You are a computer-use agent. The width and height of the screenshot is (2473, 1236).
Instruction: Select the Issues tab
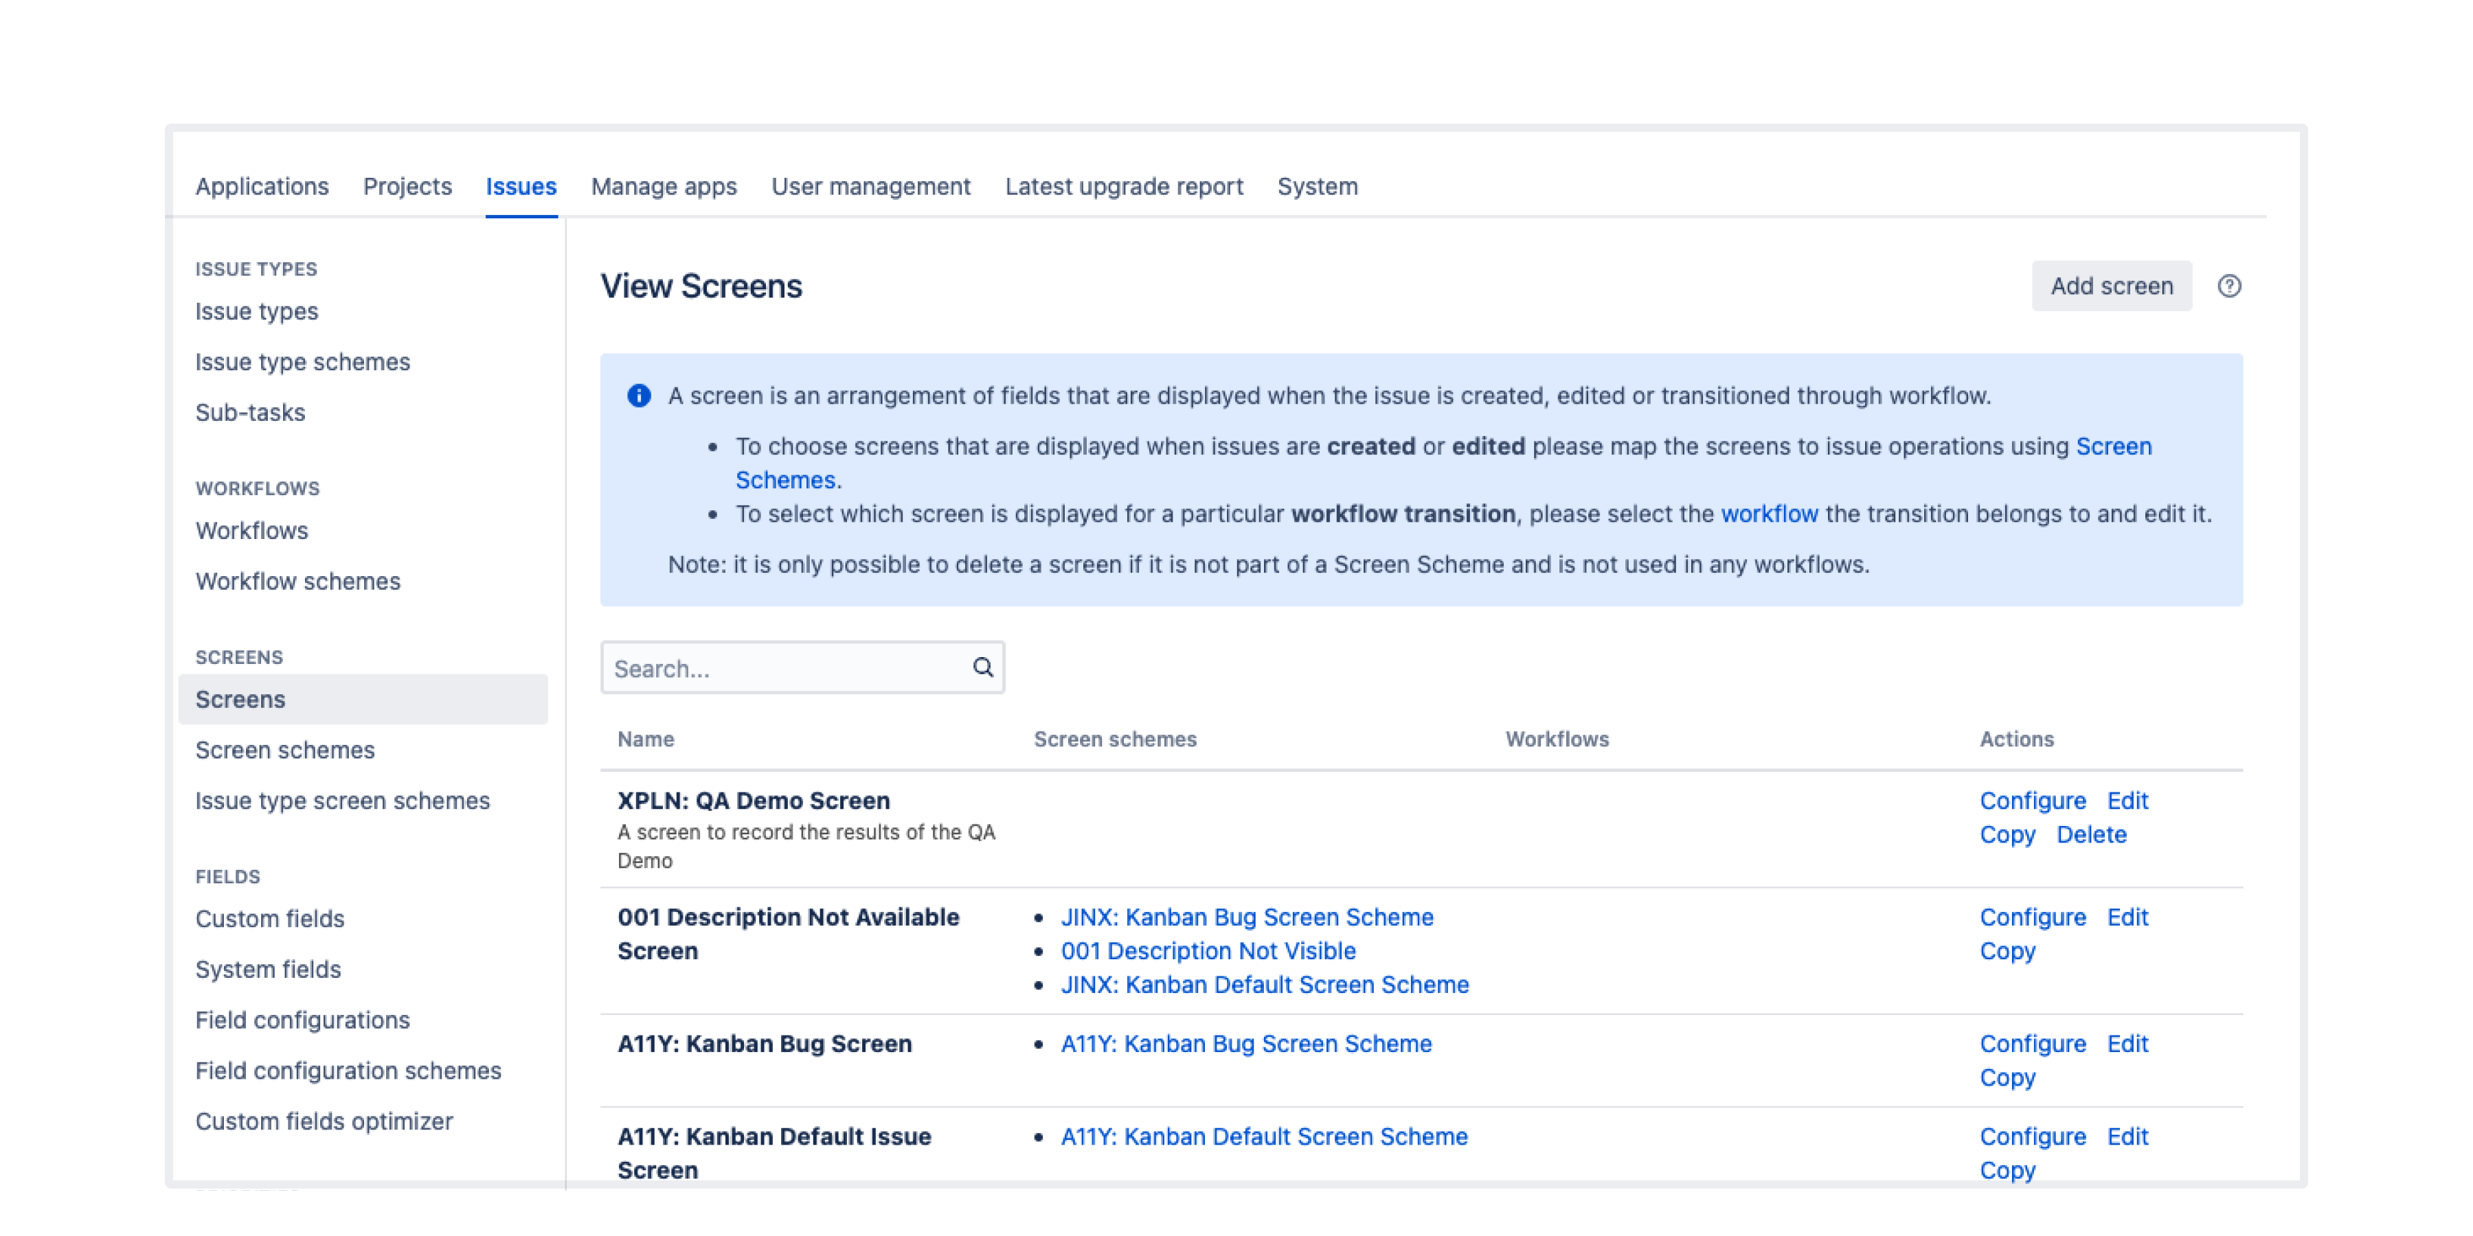520,186
